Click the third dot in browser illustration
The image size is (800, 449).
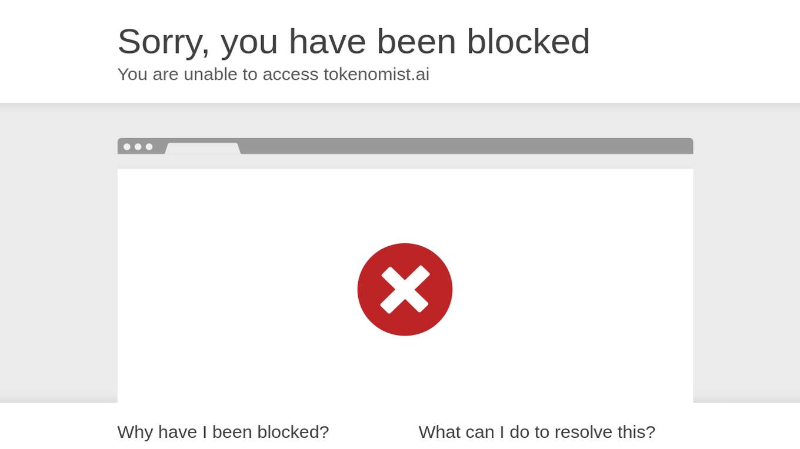(149, 147)
